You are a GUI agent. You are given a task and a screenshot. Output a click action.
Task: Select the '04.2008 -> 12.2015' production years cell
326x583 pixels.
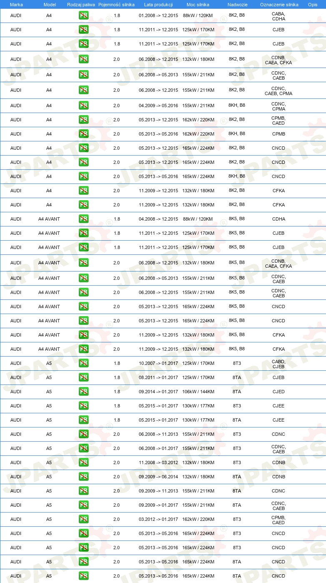[158, 219]
